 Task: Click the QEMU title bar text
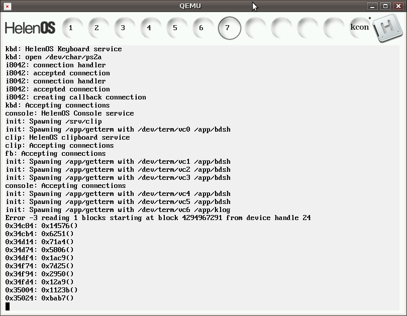click(190, 6)
